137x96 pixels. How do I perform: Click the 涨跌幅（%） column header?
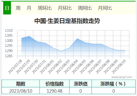coord(114,84)
